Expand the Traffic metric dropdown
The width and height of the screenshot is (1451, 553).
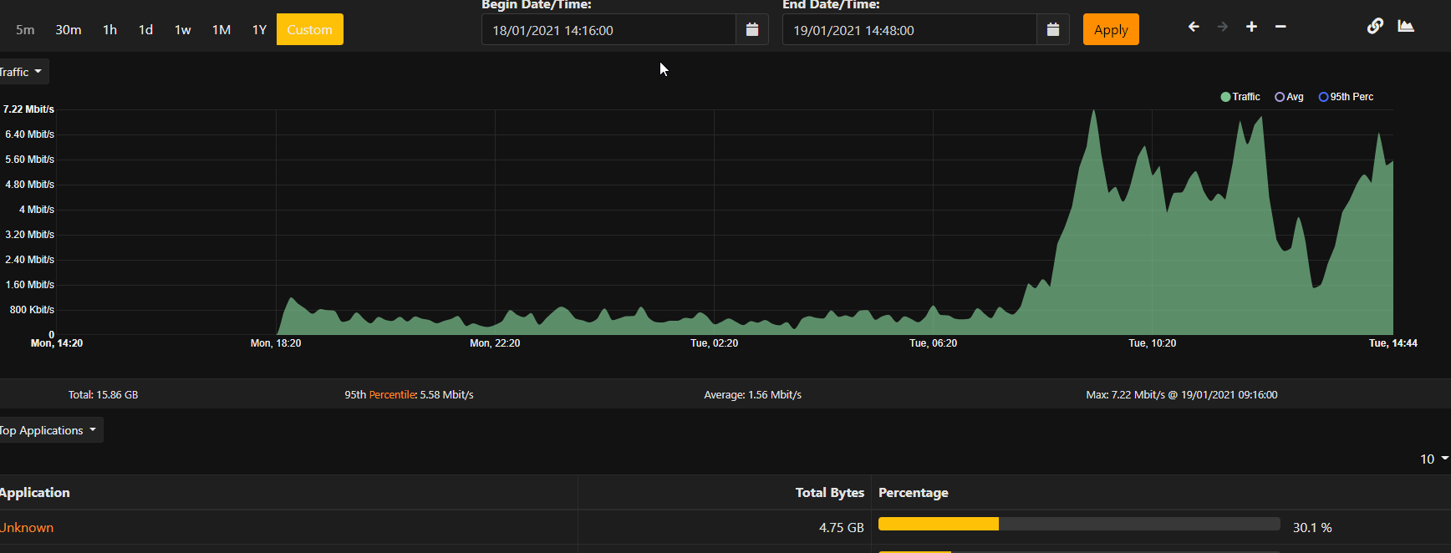coord(23,72)
